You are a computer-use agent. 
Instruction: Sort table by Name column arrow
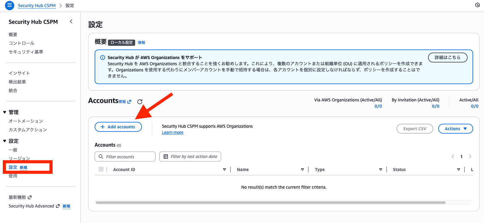[x=302, y=169]
